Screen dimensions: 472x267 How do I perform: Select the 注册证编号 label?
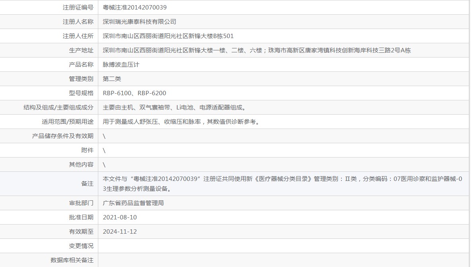(x=78, y=8)
